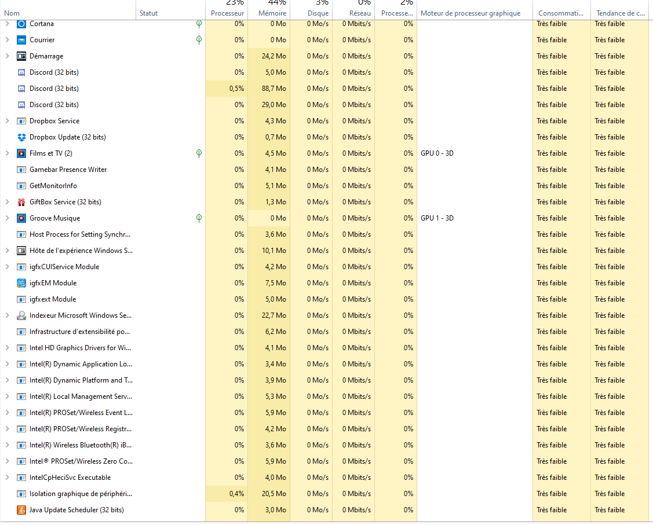Click the Courrier mail envelope icon
This screenshot has width=653, height=525.
pyautogui.click(x=21, y=40)
